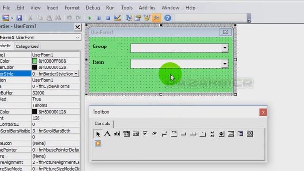
Task: Open the Object Browser icon
Action: (x=147, y=18)
